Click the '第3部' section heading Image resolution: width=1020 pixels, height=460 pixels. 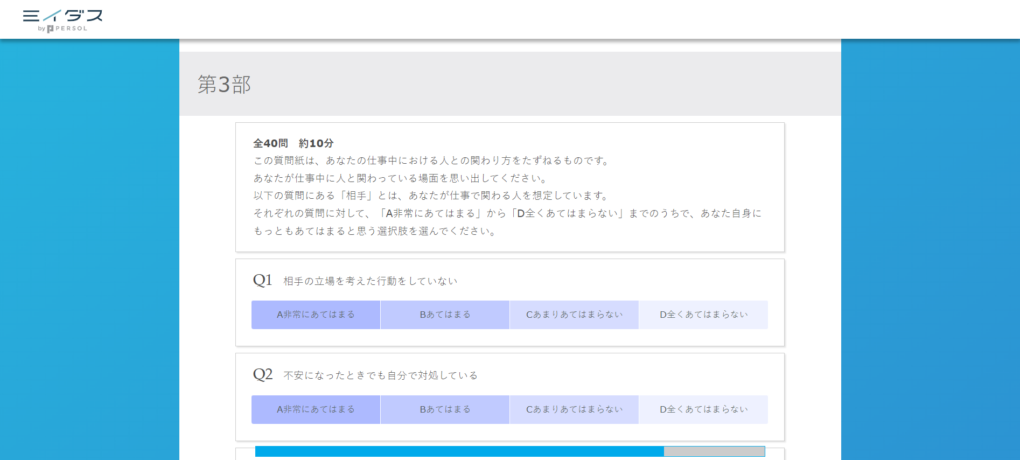[x=224, y=85]
